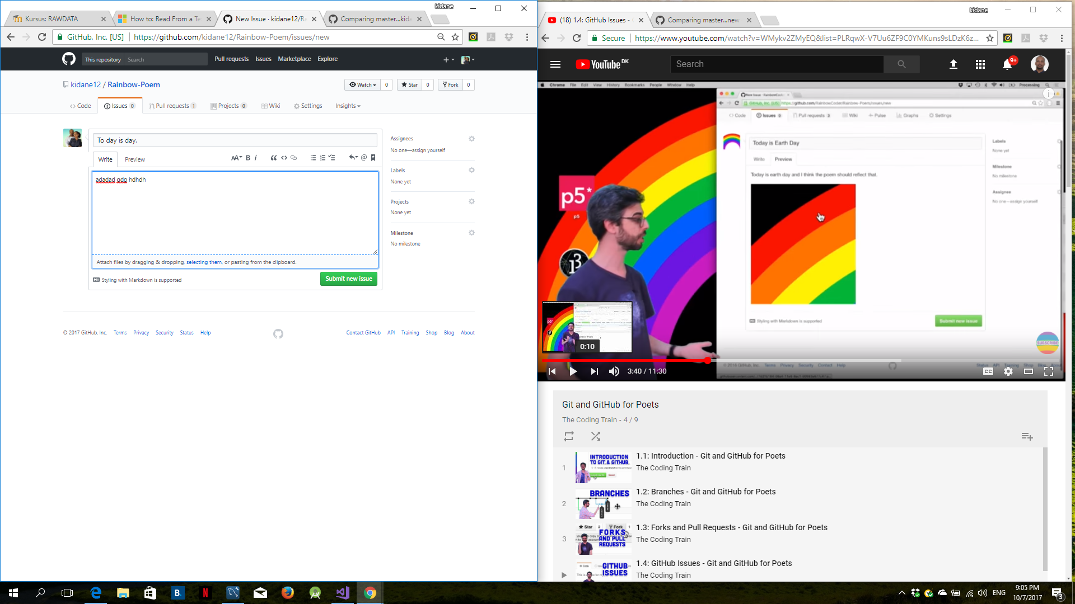Image resolution: width=1075 pixels, height=604 pixels.
Task: Go to previous video in playlist
Action: (552, 371)
